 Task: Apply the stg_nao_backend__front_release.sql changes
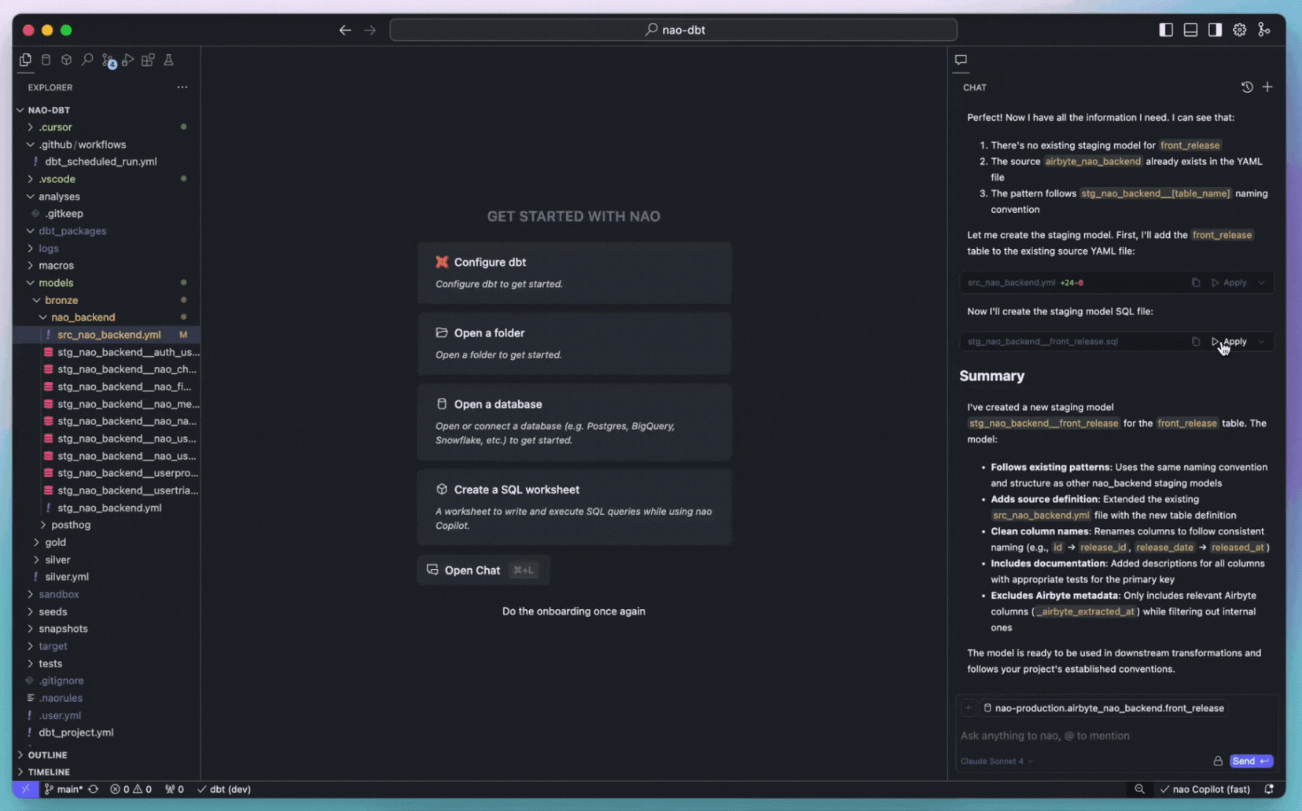coord(1230,342)
